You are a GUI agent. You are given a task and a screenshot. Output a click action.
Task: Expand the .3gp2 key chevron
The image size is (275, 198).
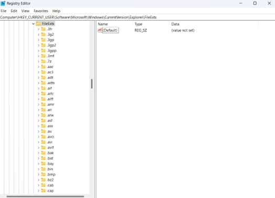38,45
